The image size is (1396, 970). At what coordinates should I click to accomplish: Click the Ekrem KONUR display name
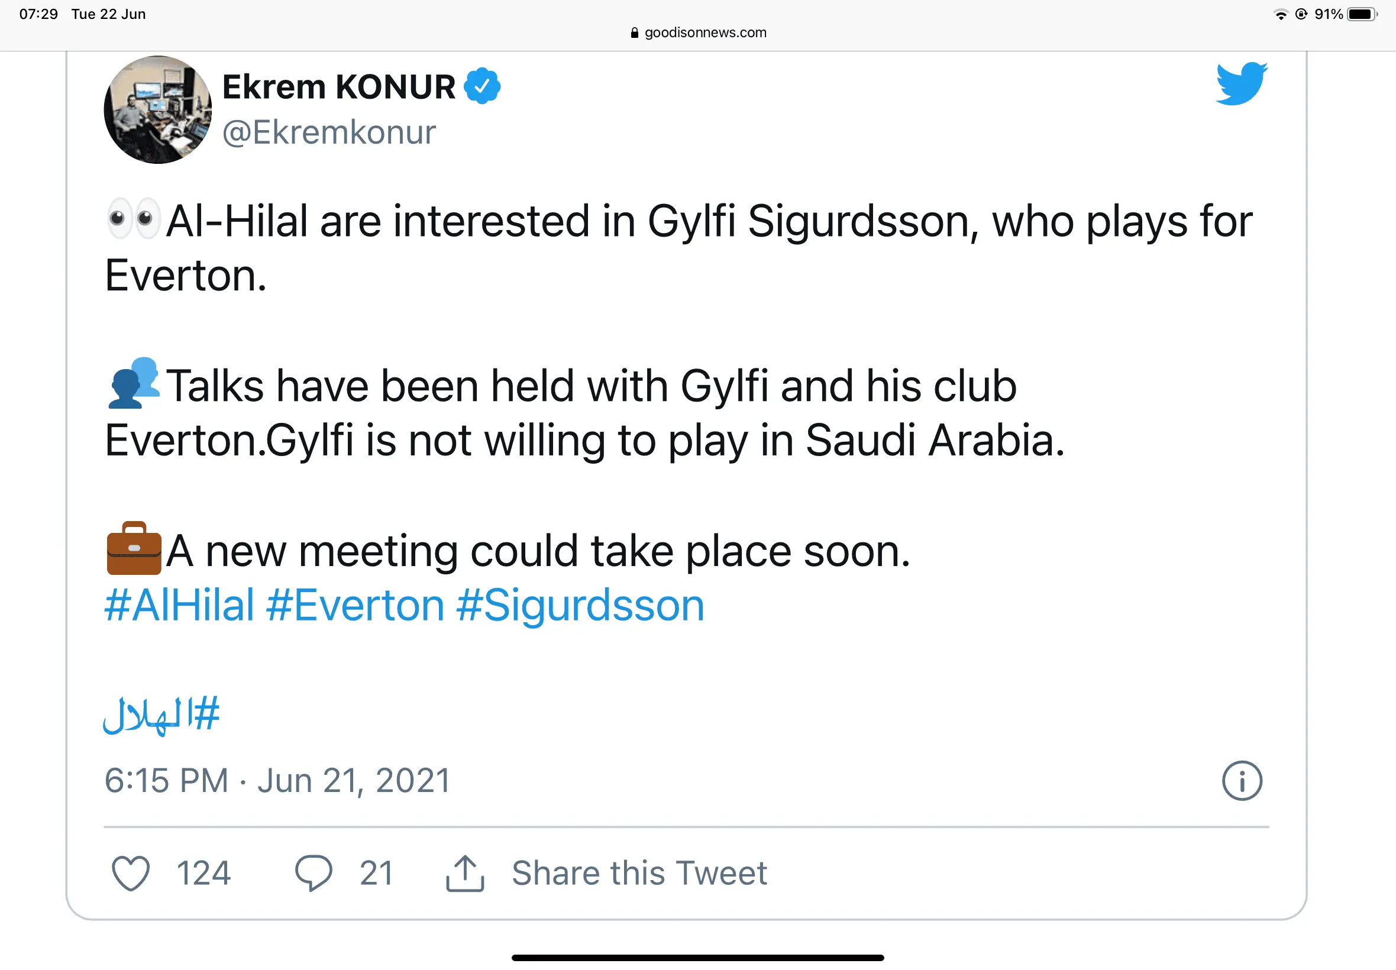tap(338, 87)
